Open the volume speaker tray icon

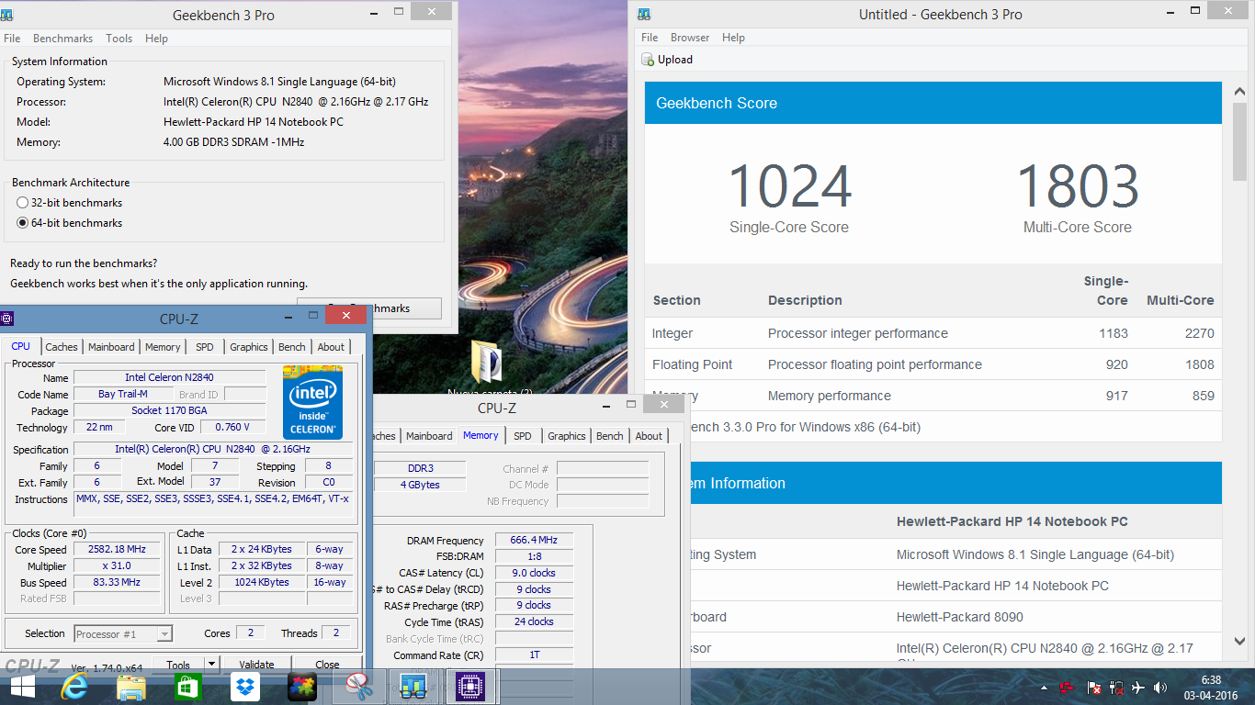[1160, 688]
